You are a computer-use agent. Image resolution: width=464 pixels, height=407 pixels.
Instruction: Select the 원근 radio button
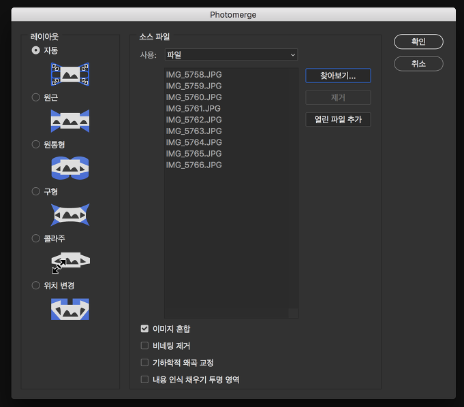[36, 97]
